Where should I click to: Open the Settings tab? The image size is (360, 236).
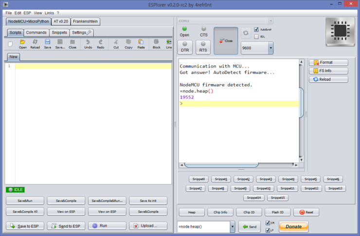coord(82,33)
